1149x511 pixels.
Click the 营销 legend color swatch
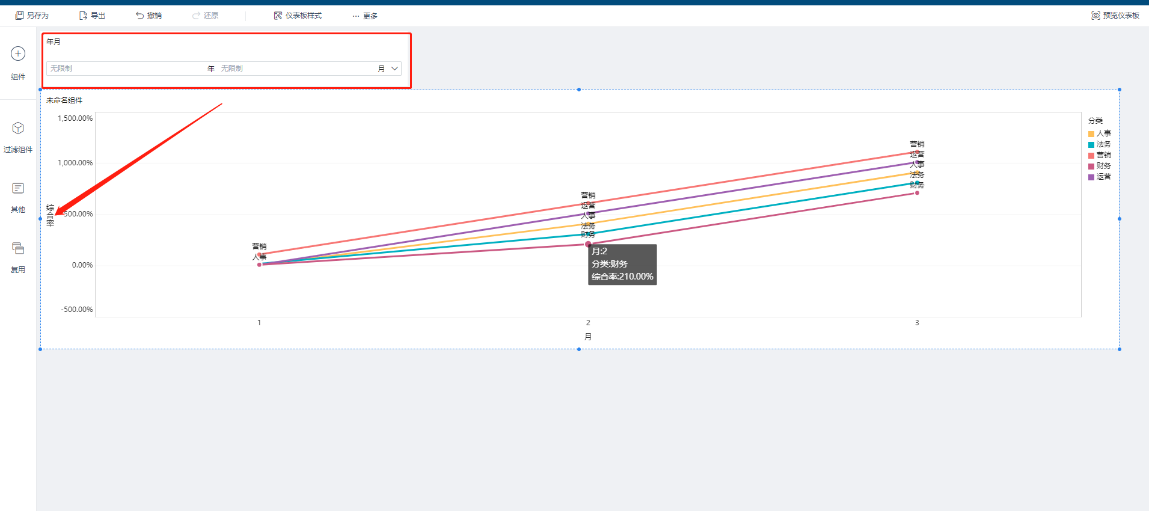pyautogui.click(x=1091, y=156)
